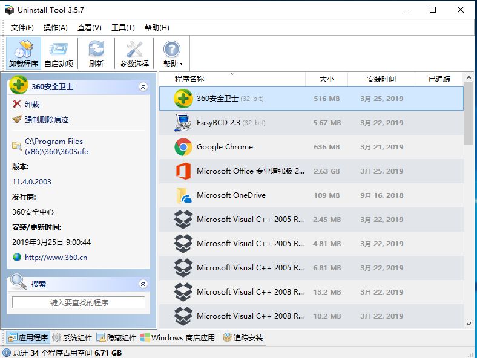
Task: Open the 帮助(H) menu
Action: tap(157, 28)
